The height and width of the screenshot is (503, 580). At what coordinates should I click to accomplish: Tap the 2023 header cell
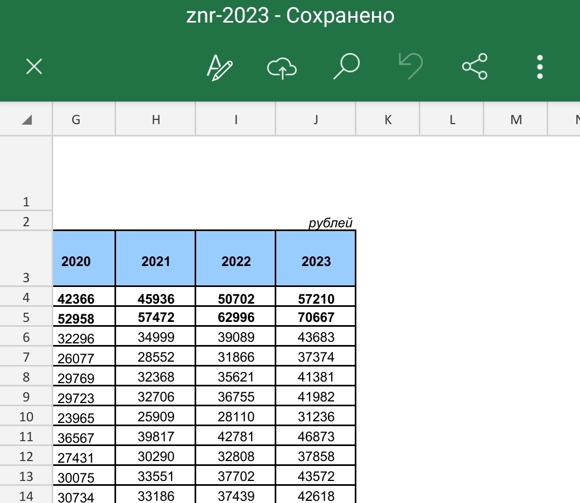pyautogui.click(x=316, y=261)
